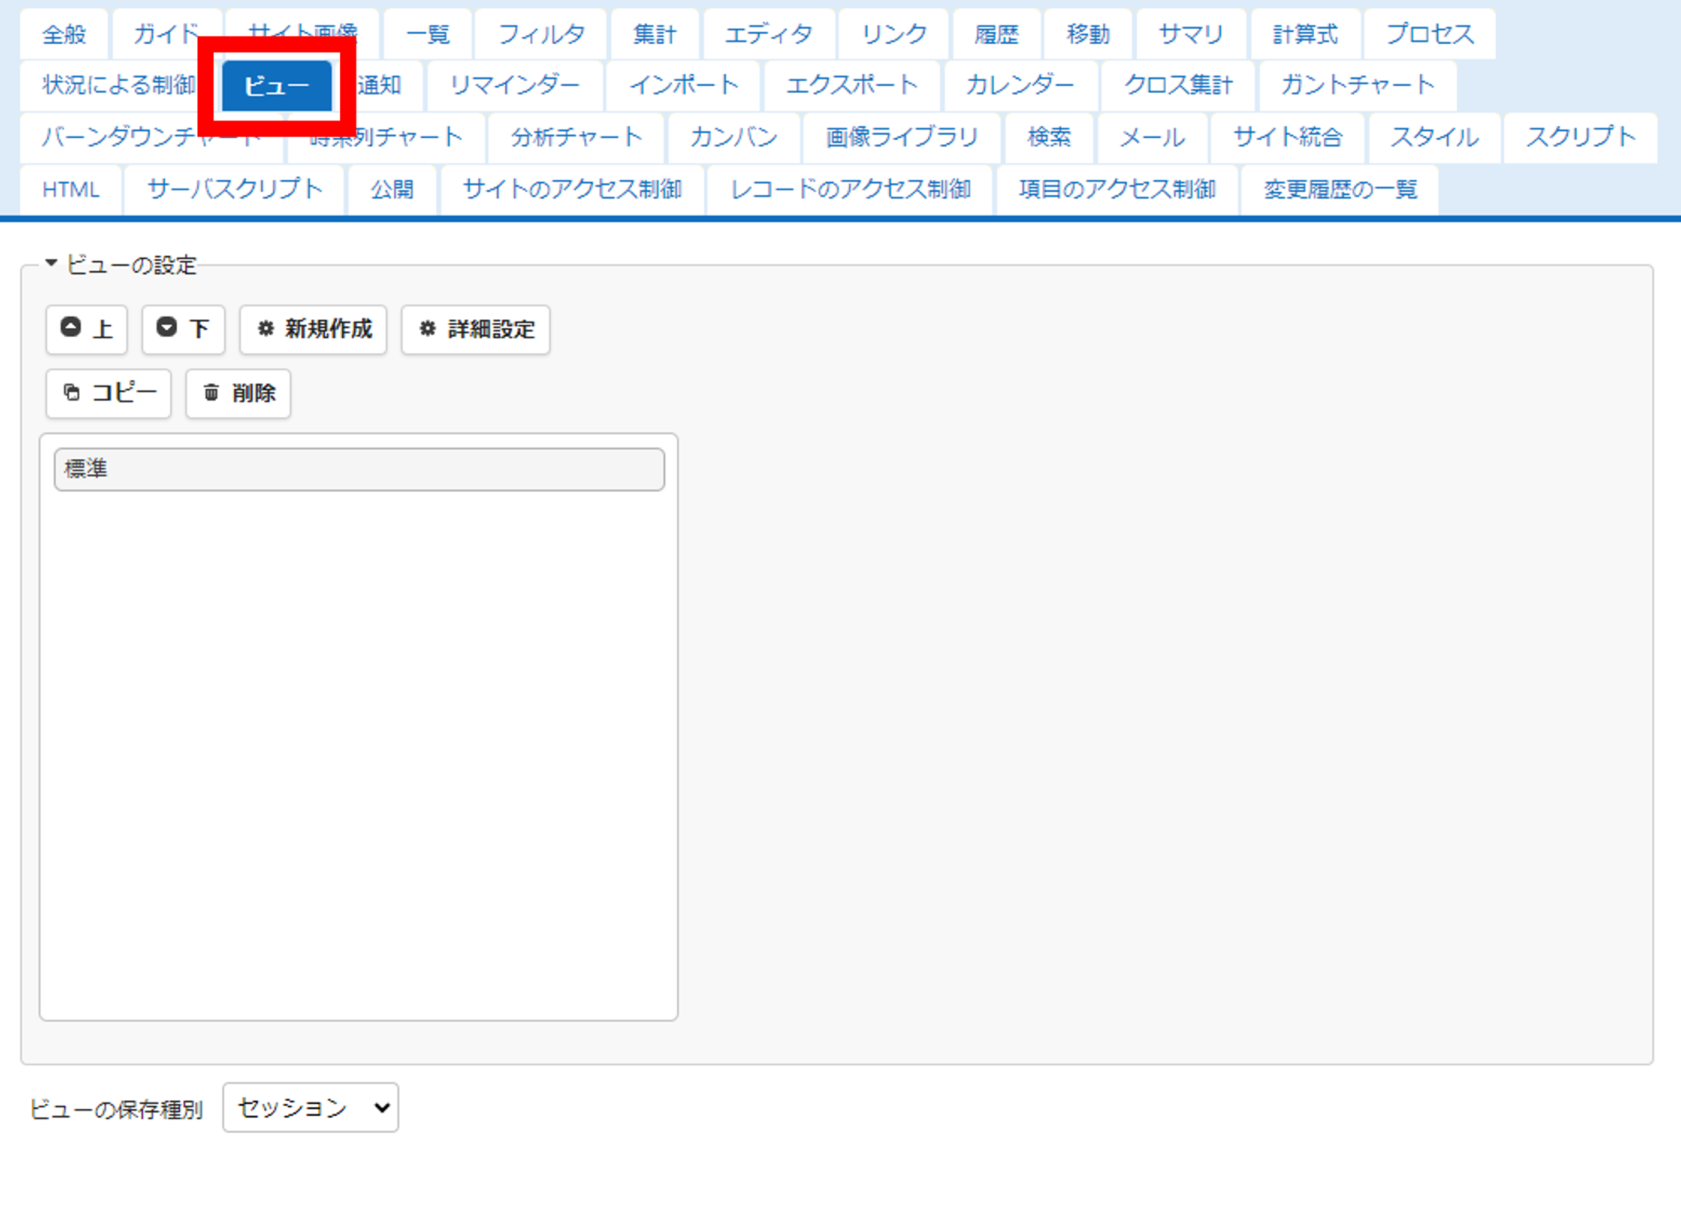1681x1205 pixels.
Task: Open the ビューの保存種別 dropdown
Action: pyautogui.click(x=310, y=1107)
